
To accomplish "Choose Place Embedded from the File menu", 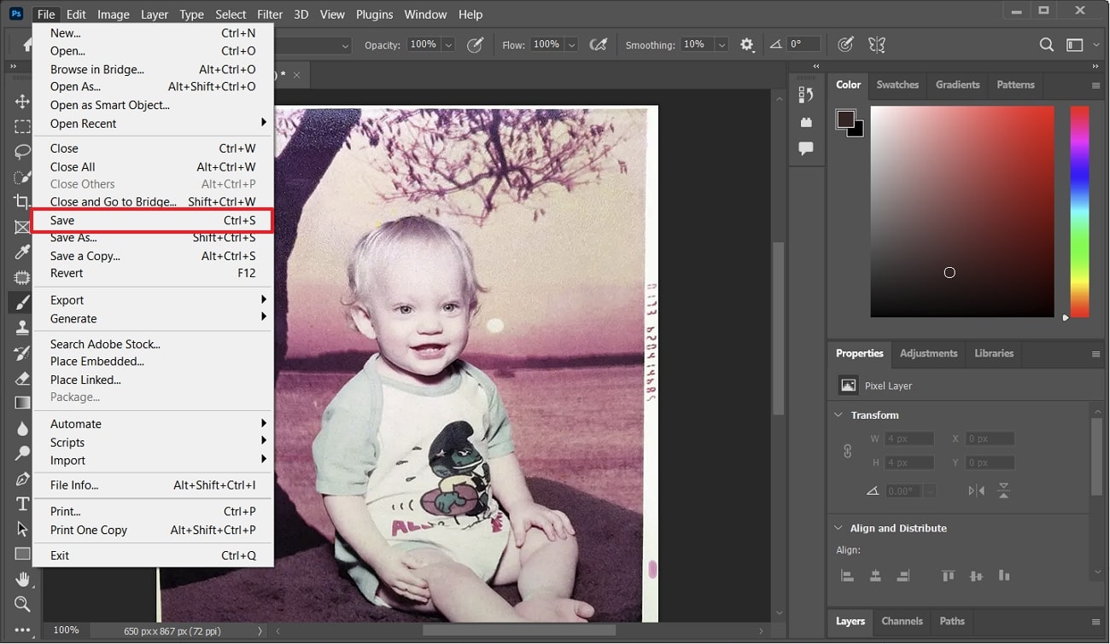I will pos(96,362).
